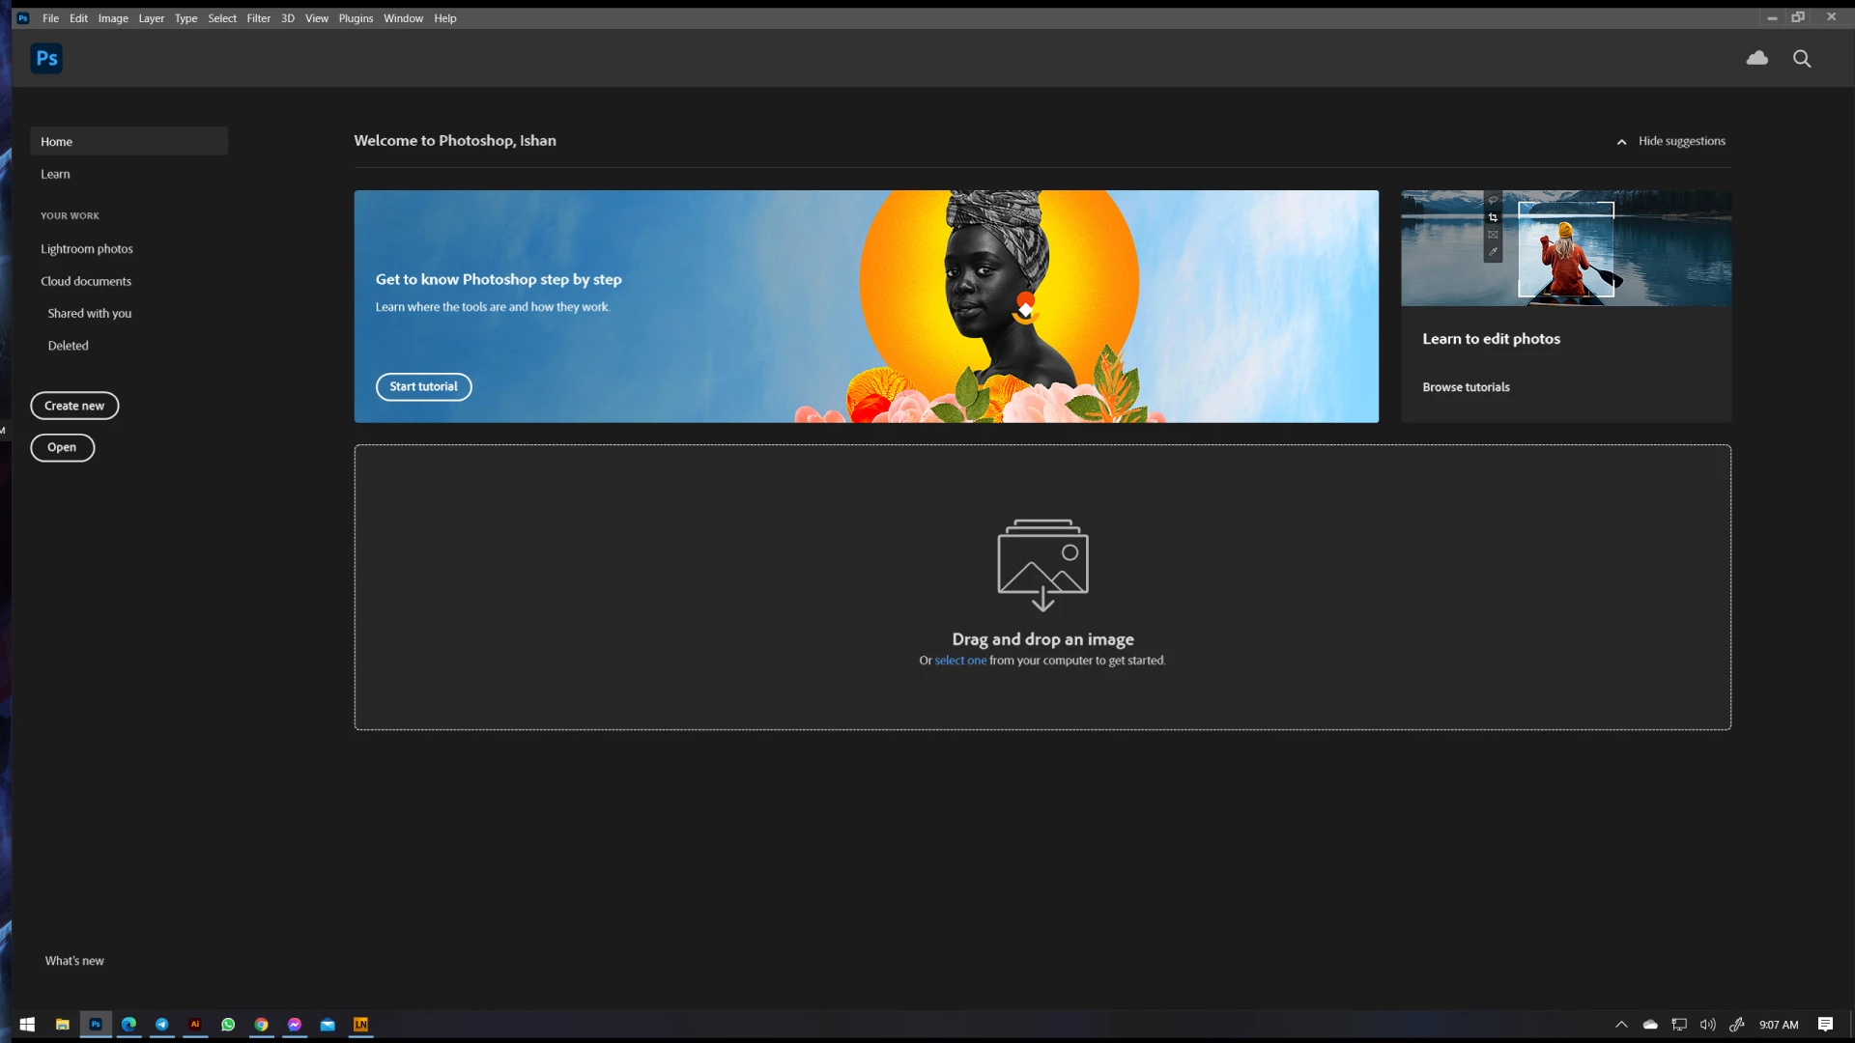Click the Create new button
The image size is (1855, 1043).
click(74, 406)
